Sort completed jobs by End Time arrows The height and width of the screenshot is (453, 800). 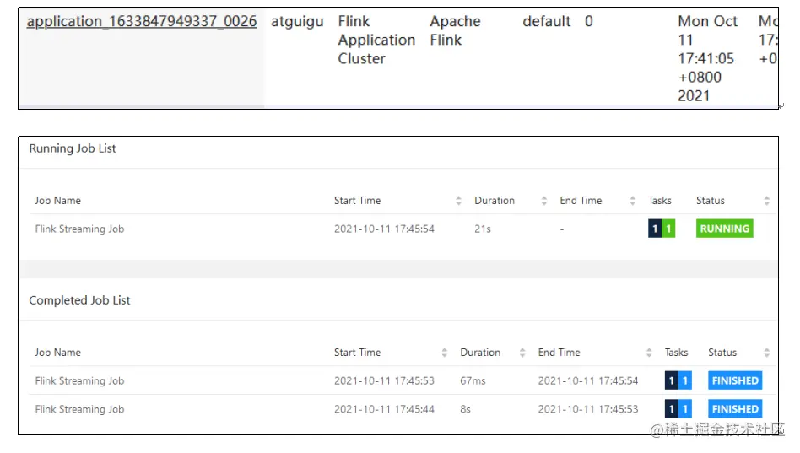click(x=649, y=353)
